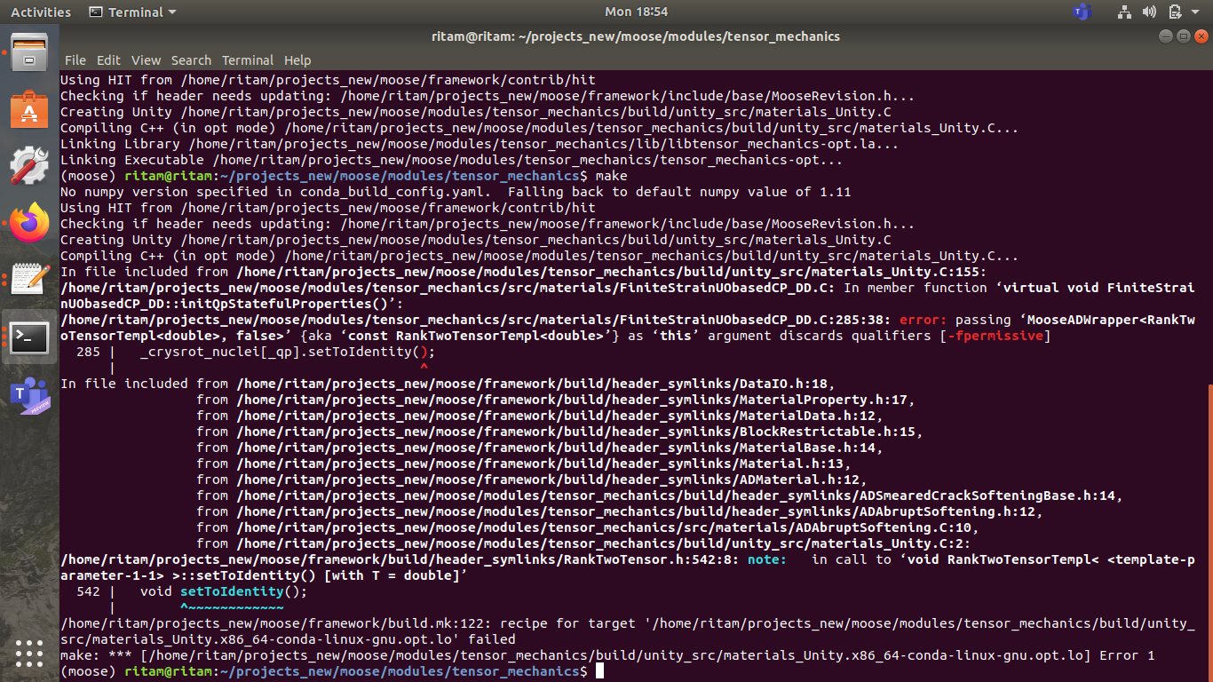Open the wired network indicator
The width and height of the screenshot is (1213, 682).
1124,12
